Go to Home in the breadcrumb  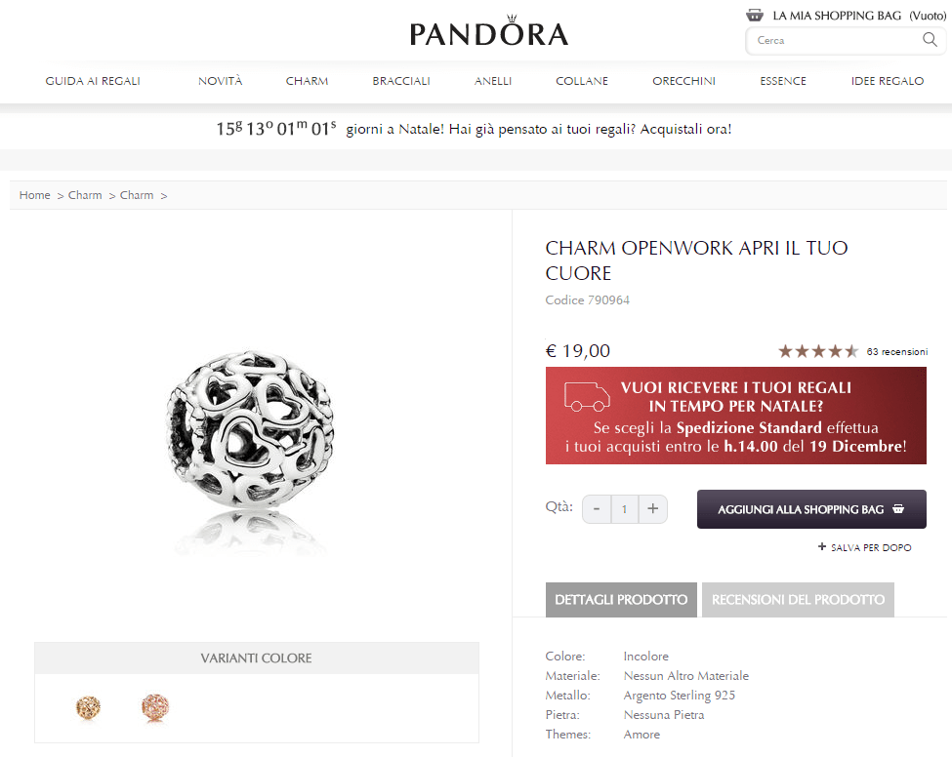point(34,195)
